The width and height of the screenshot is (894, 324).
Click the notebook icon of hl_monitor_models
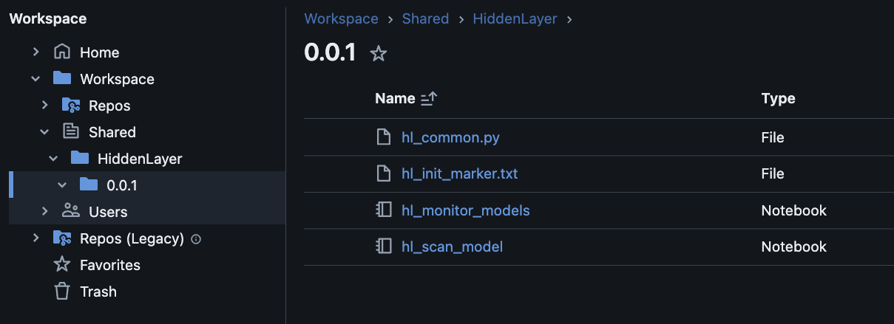point(383,210)
